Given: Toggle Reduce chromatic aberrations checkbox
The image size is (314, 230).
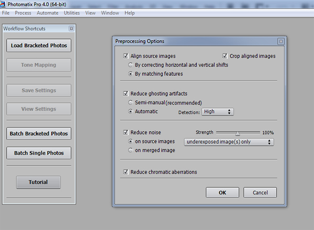Looking at the screenshot, I should point(126,172).
